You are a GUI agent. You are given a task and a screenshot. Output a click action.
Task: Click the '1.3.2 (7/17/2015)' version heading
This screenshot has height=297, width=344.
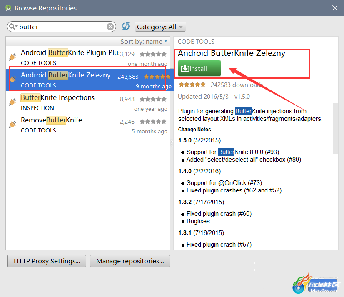(201, 202)
